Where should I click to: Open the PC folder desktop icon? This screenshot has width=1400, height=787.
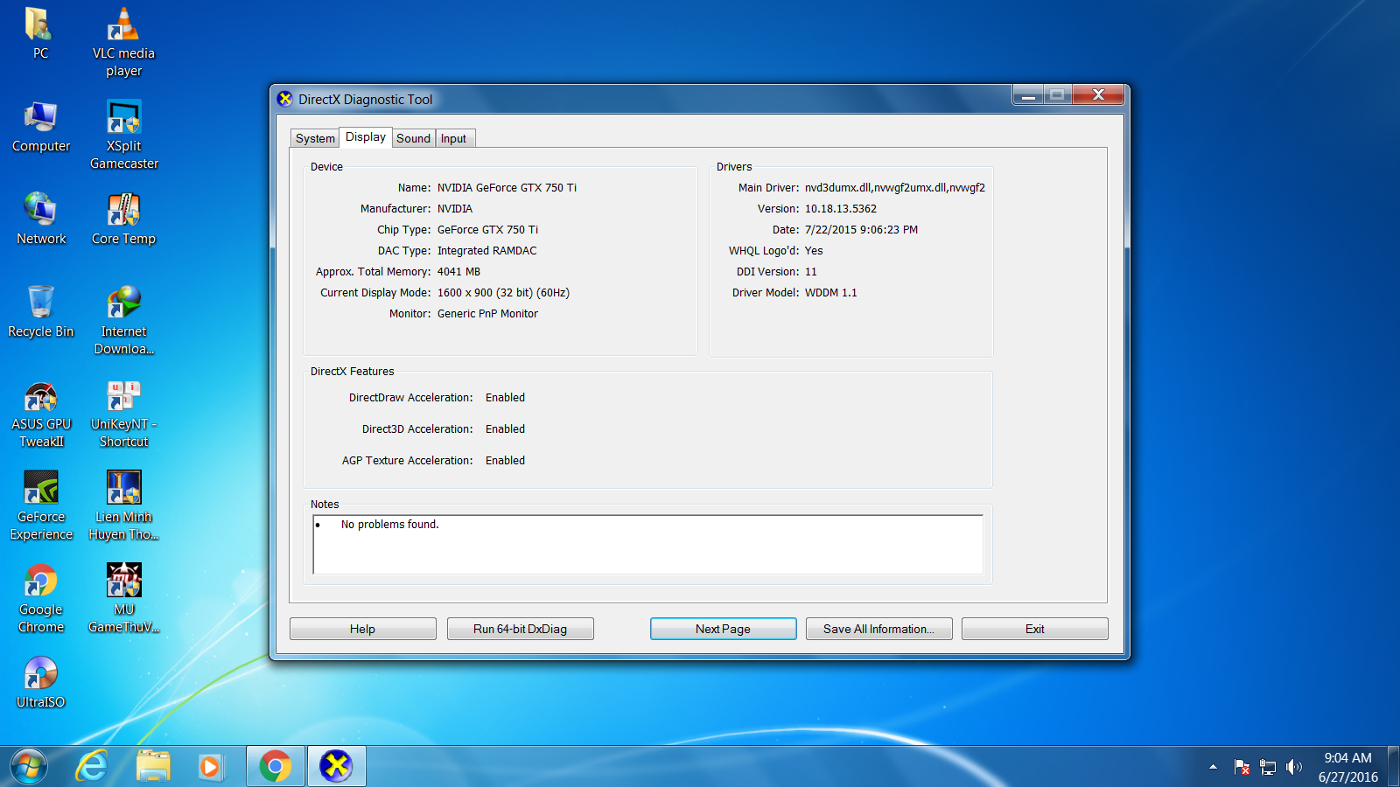coord(40,33)
